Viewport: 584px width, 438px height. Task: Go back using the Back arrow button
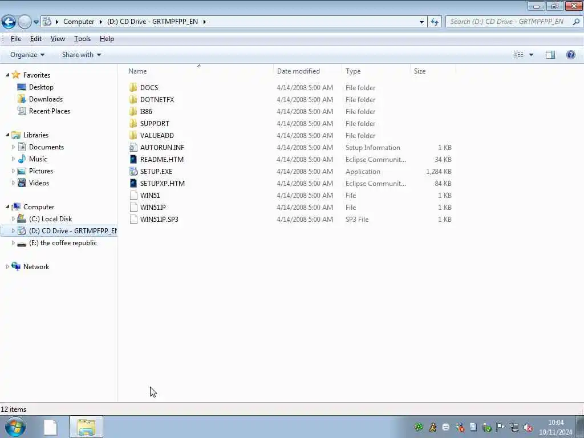pos(9,22)
